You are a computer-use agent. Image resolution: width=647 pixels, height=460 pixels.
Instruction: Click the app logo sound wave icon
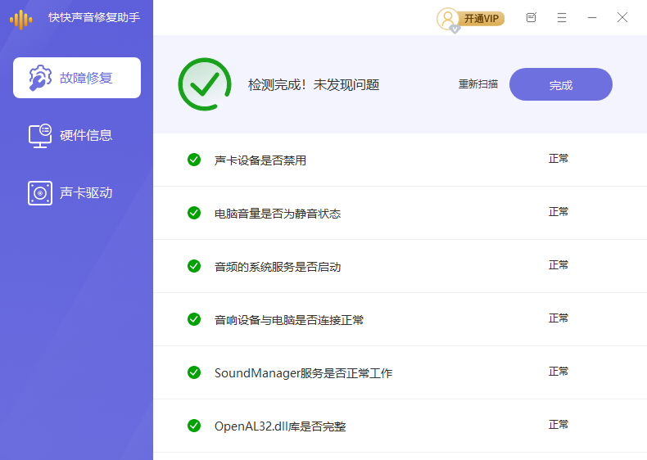click(x=21, y=19)
